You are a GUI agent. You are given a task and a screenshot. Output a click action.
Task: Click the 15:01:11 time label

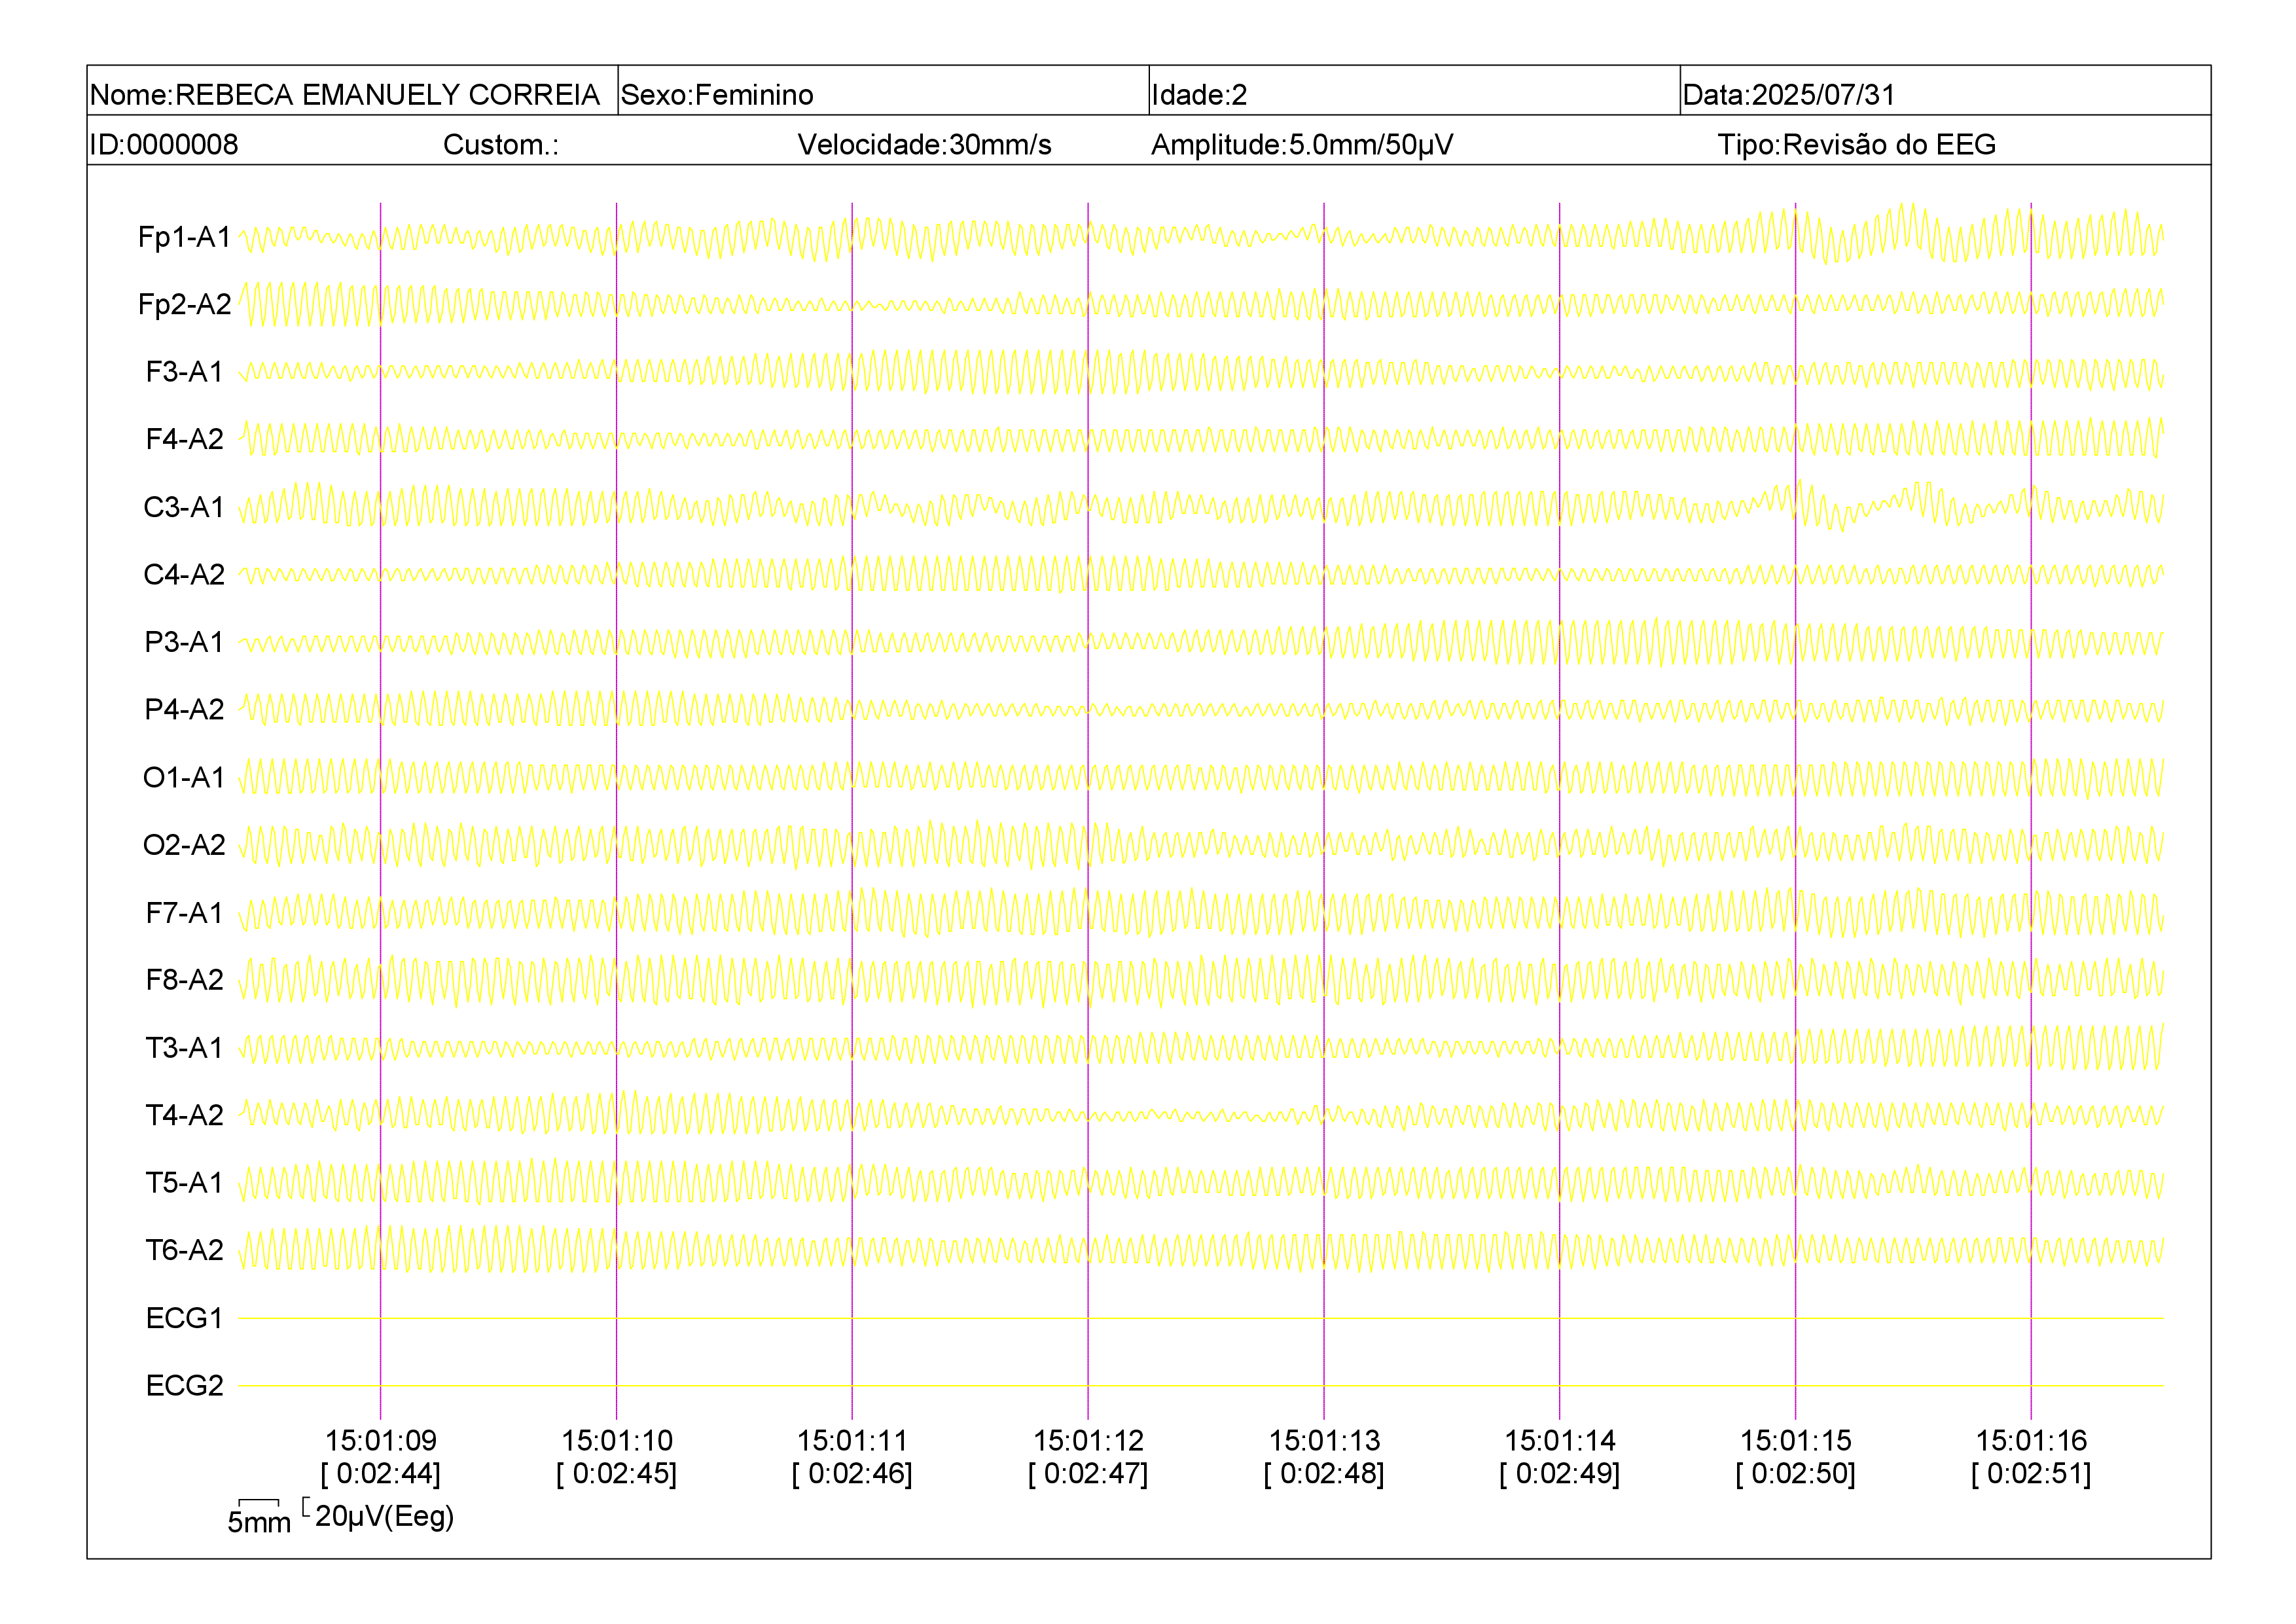pos(852,1441)
